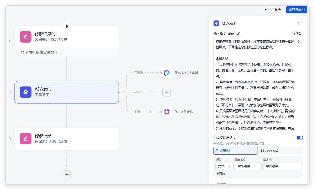315x190 pixels.
Task: Click the circled plus icon inside the prompt box
Action: 300,41
